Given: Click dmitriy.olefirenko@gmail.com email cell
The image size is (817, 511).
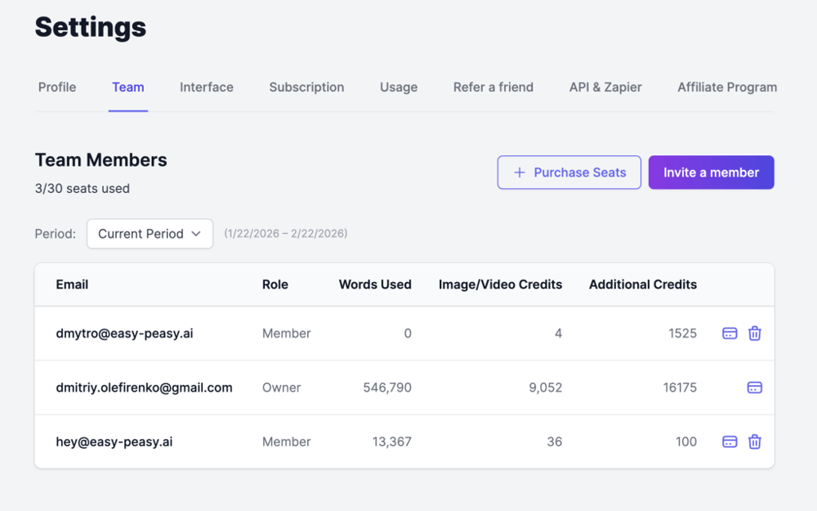Looking at the screenshot, I should pyautogui.click(x=145, y=388).
